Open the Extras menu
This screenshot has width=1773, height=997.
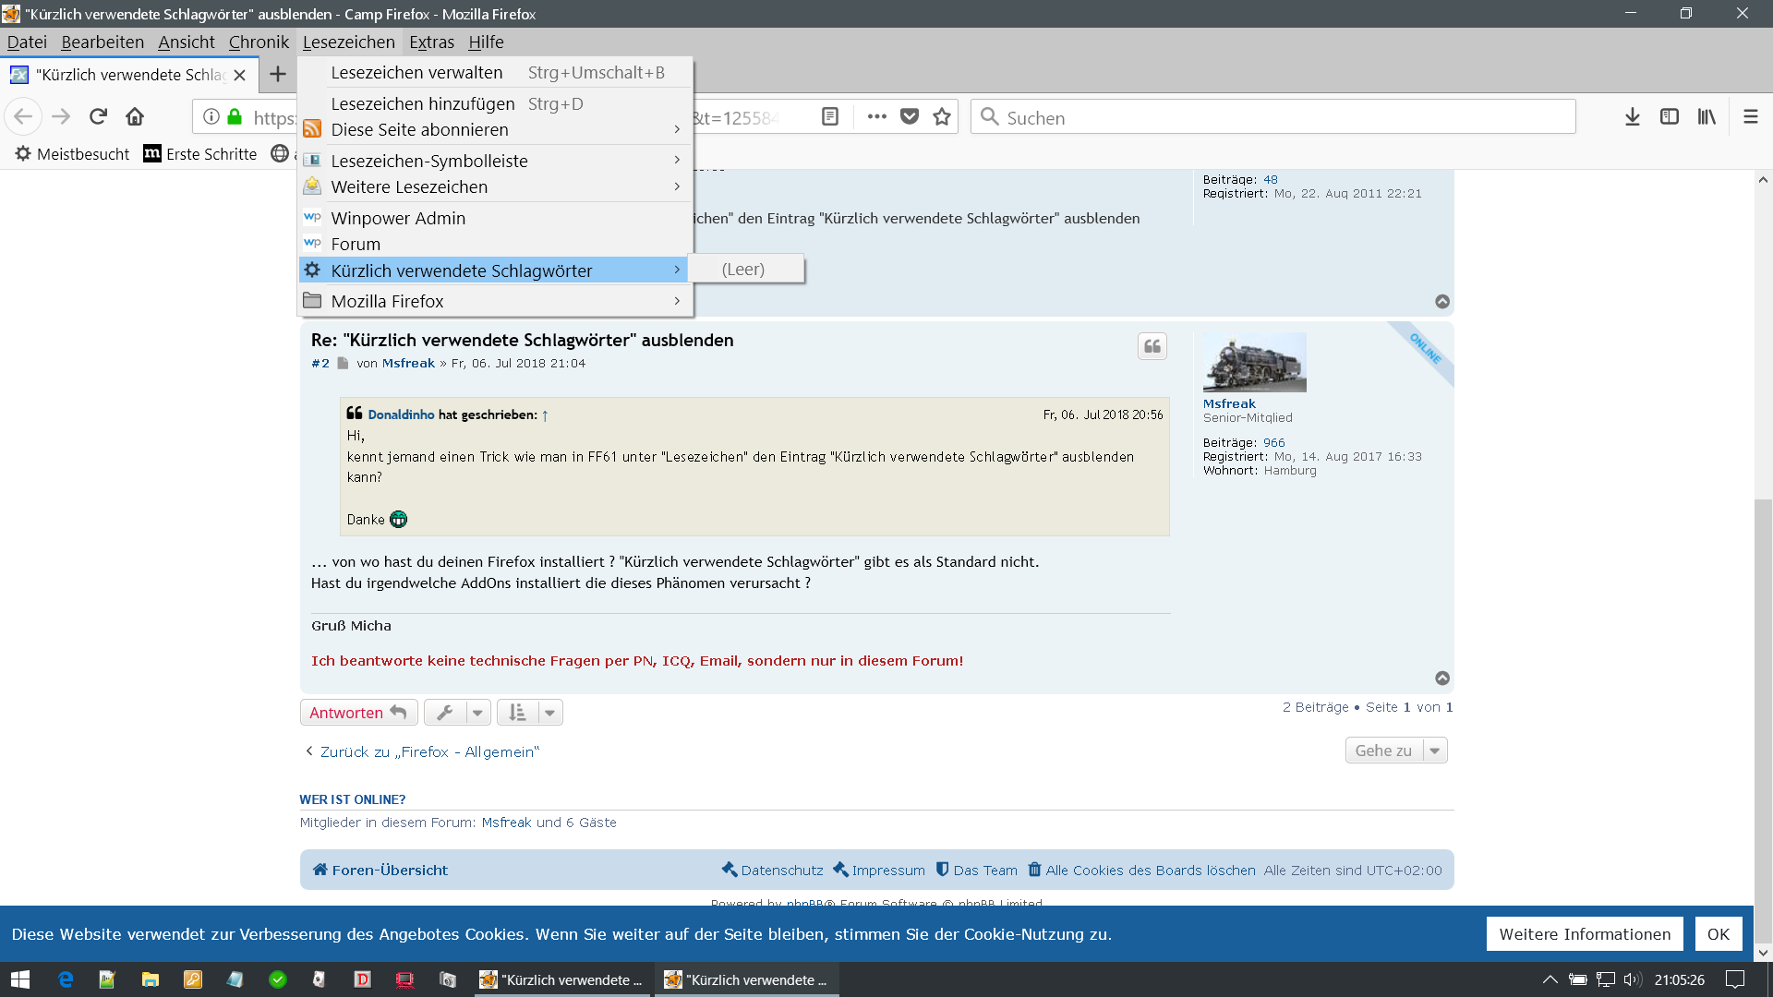coord(431,42)
